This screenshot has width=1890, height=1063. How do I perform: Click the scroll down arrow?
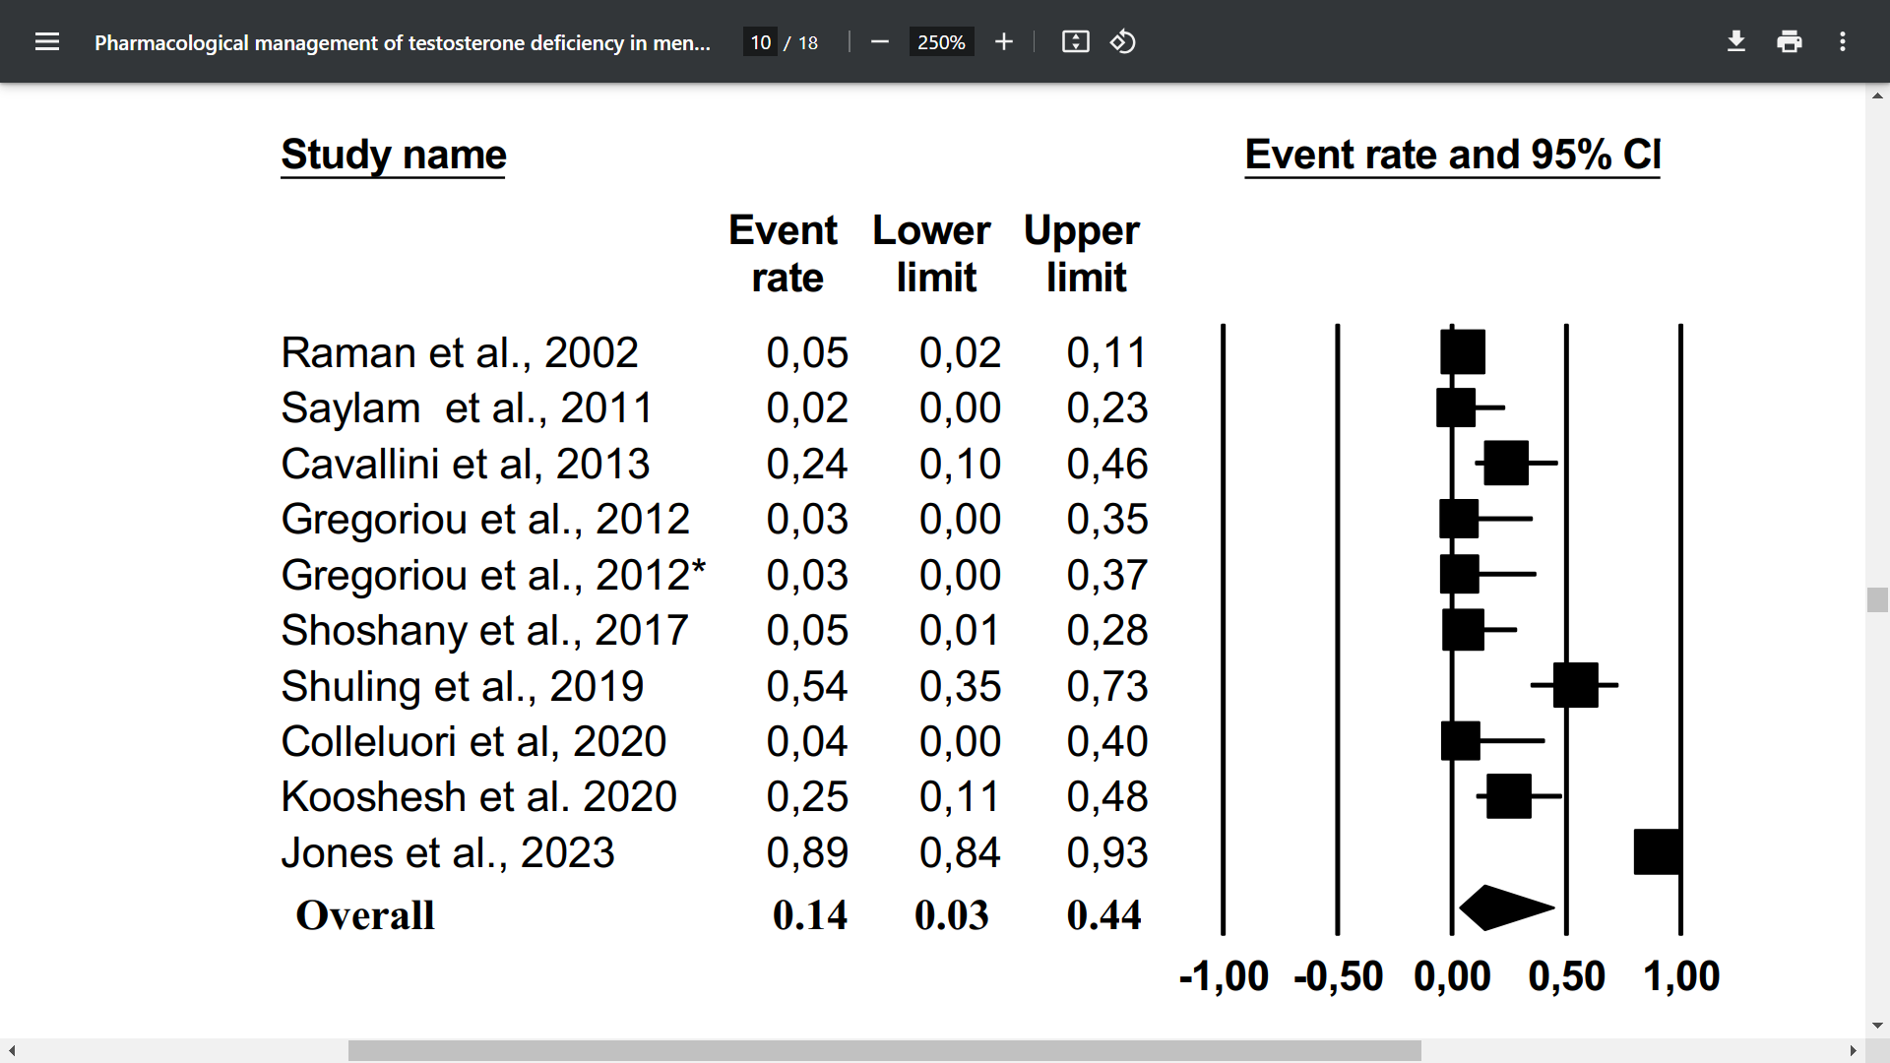coord(1877,1026)
